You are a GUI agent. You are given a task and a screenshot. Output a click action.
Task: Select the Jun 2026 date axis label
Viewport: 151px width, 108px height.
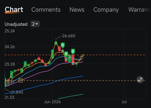(52, 102)
